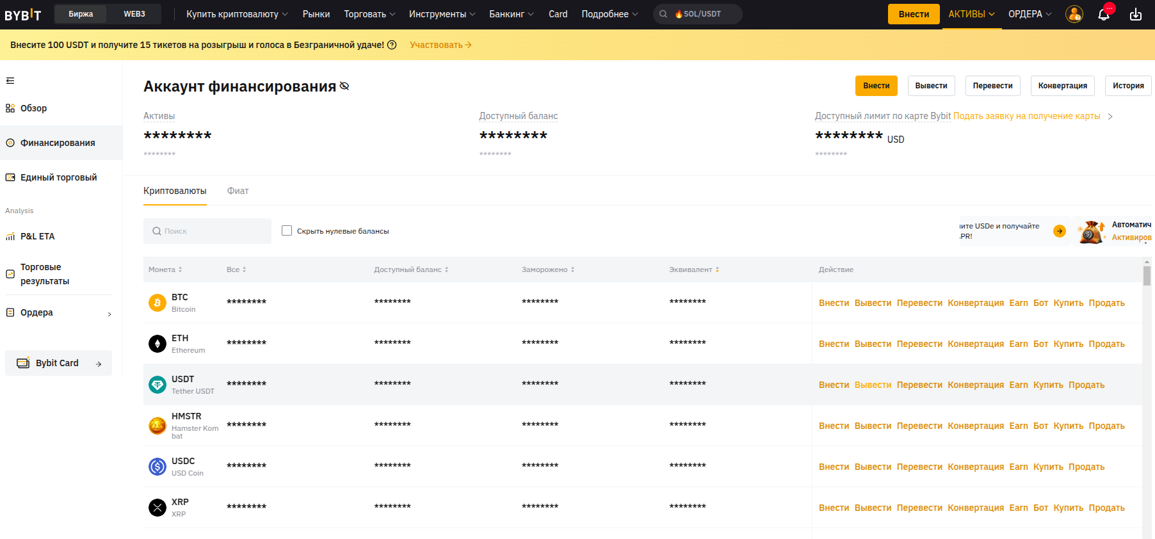Click Конвертация button near account title
This screenshot has height=539, width=1155.
coord(1063,86)
